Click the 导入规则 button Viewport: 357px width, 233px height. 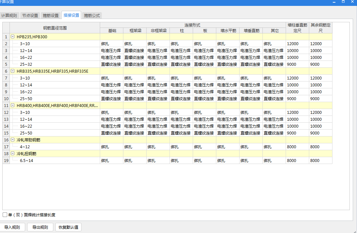click(x=12, y=227)
